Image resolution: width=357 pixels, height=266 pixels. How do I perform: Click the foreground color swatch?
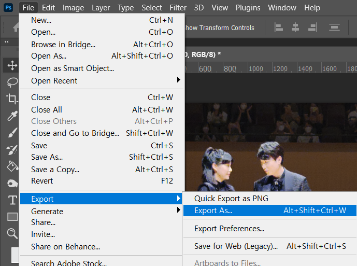[15, 255]
